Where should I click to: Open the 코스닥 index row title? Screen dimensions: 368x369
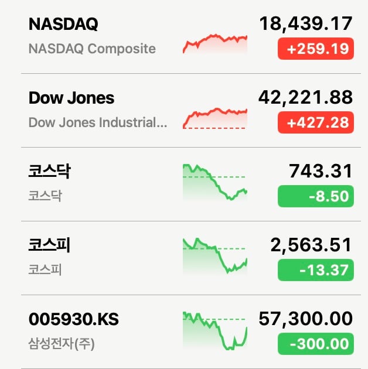tap(49, 171)
